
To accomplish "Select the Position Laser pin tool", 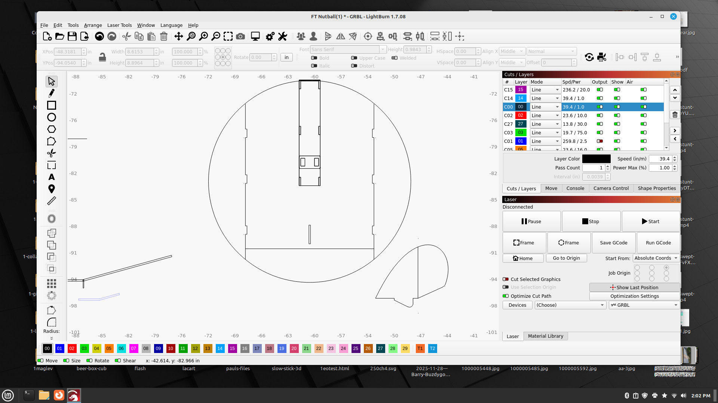I will 52,189.
